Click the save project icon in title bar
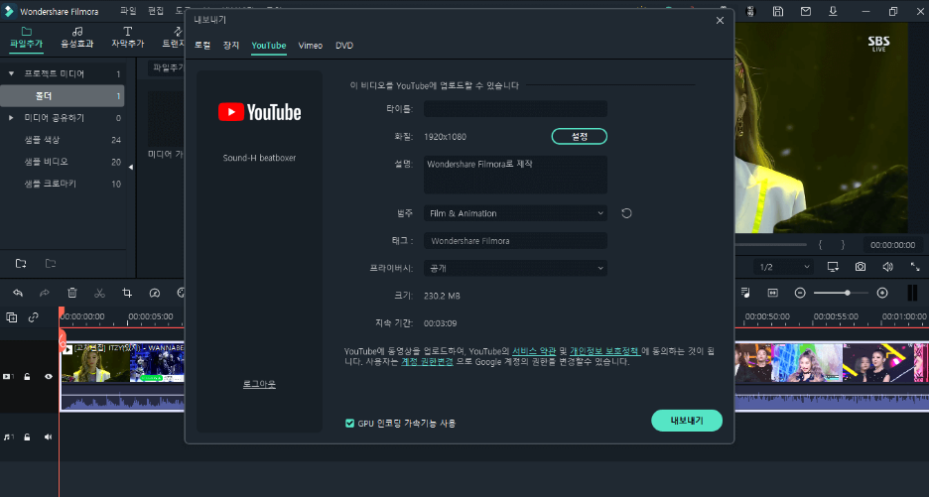930x497 pixels. (x=778, y=11)
